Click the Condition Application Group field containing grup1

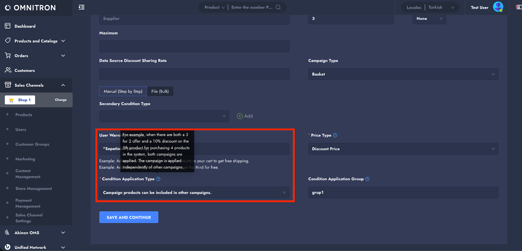click(403, 193)
